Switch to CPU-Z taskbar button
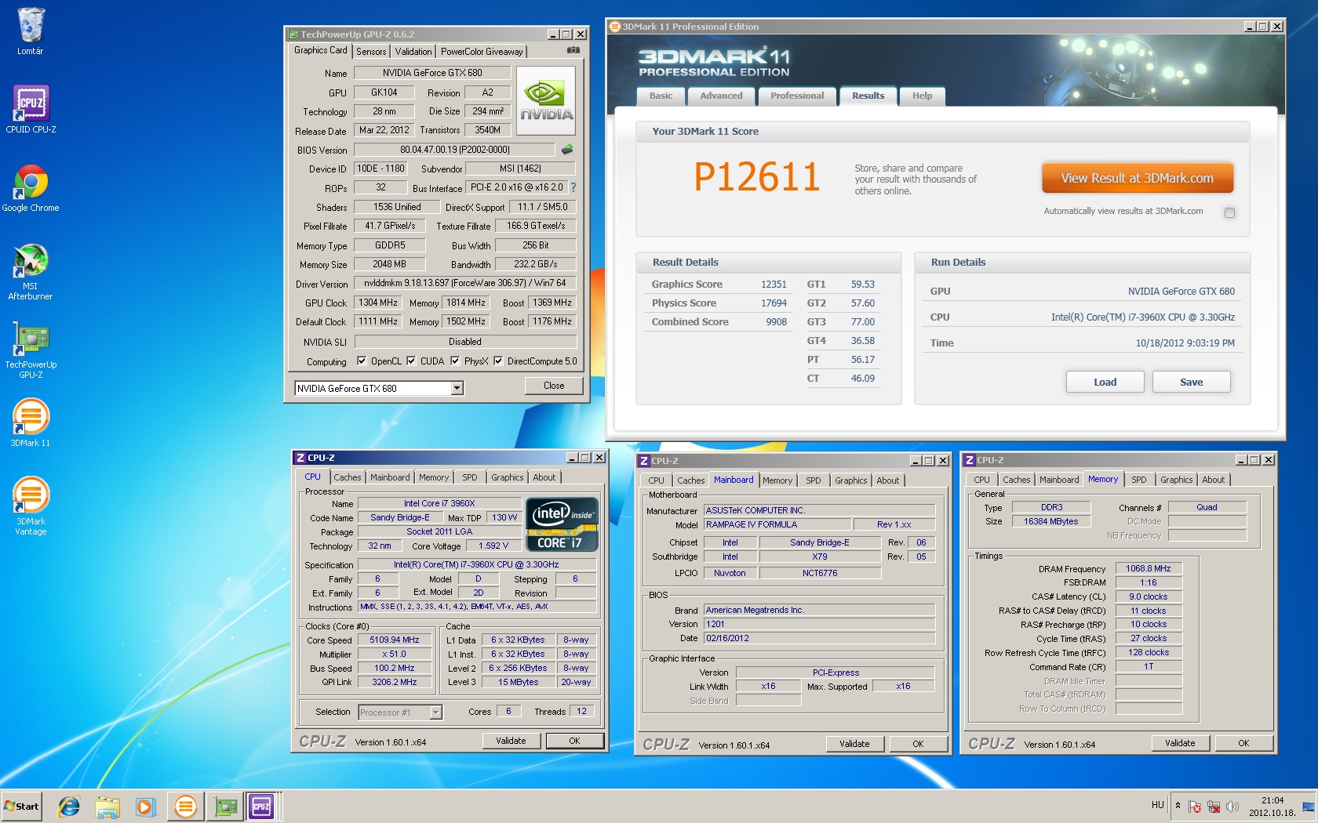Image resolution: width=1318 pixels, height=823 pixels. 261,807
